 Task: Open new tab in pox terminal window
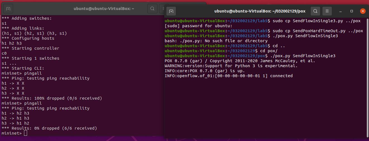[x=171, y=11]
